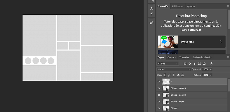
Task: Click the fourth circle on the canvas
Action: (51, 61)
